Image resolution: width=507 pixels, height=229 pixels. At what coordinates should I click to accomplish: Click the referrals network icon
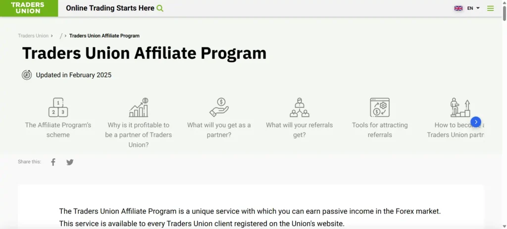pos(300,107)
